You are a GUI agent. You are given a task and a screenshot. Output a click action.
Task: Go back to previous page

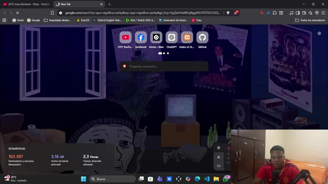coord(5,13)
